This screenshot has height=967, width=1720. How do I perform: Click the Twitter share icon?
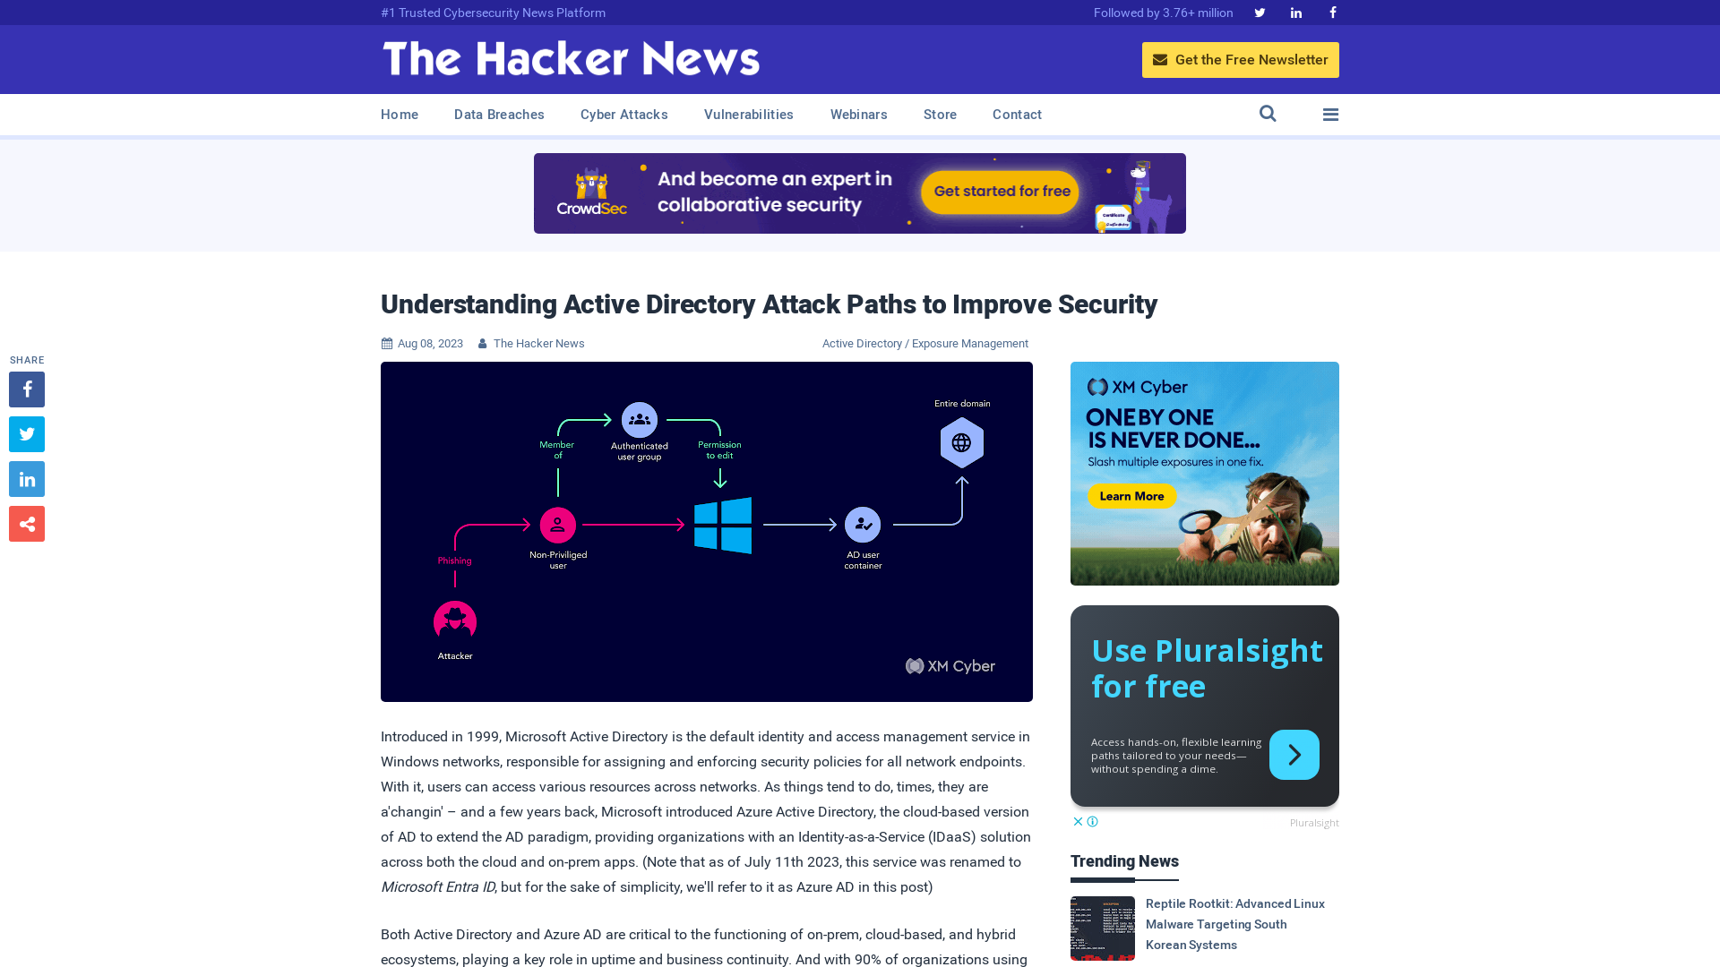pyautogui.click(x=26, y=434)
